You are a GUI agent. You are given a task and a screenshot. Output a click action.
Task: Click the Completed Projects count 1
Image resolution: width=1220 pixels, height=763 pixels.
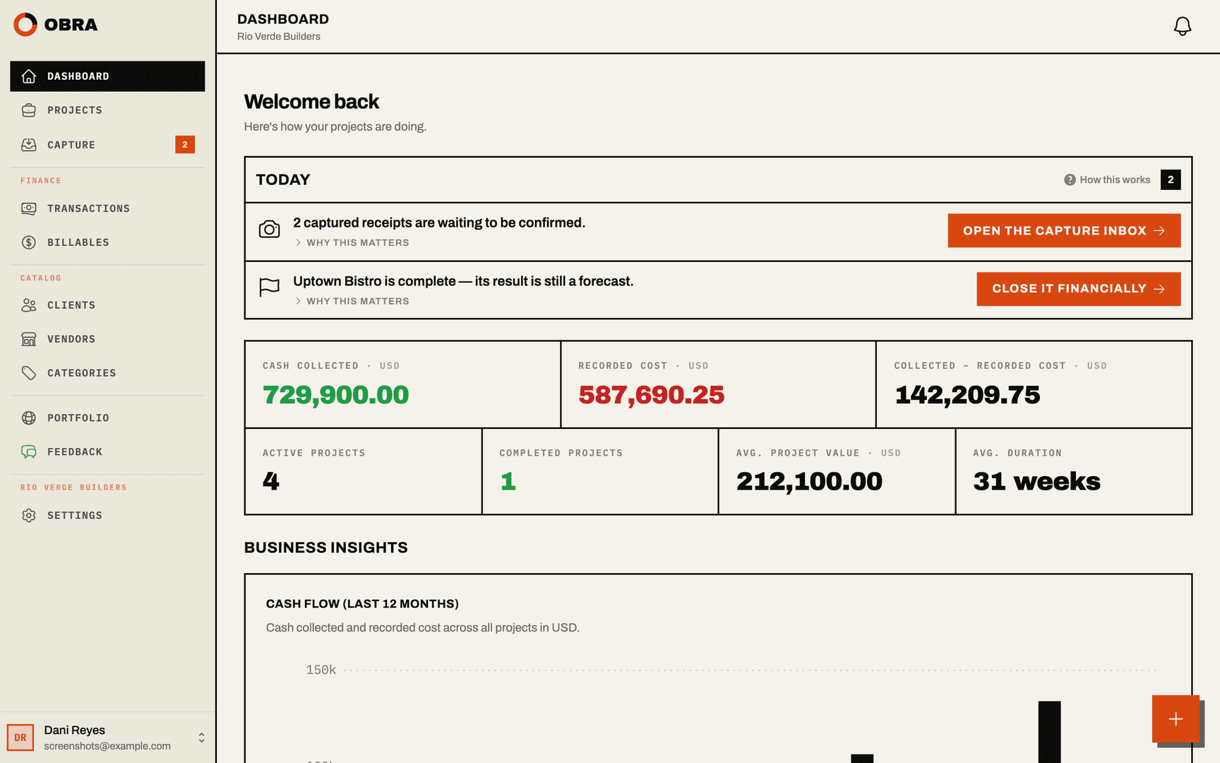point(508,482)
